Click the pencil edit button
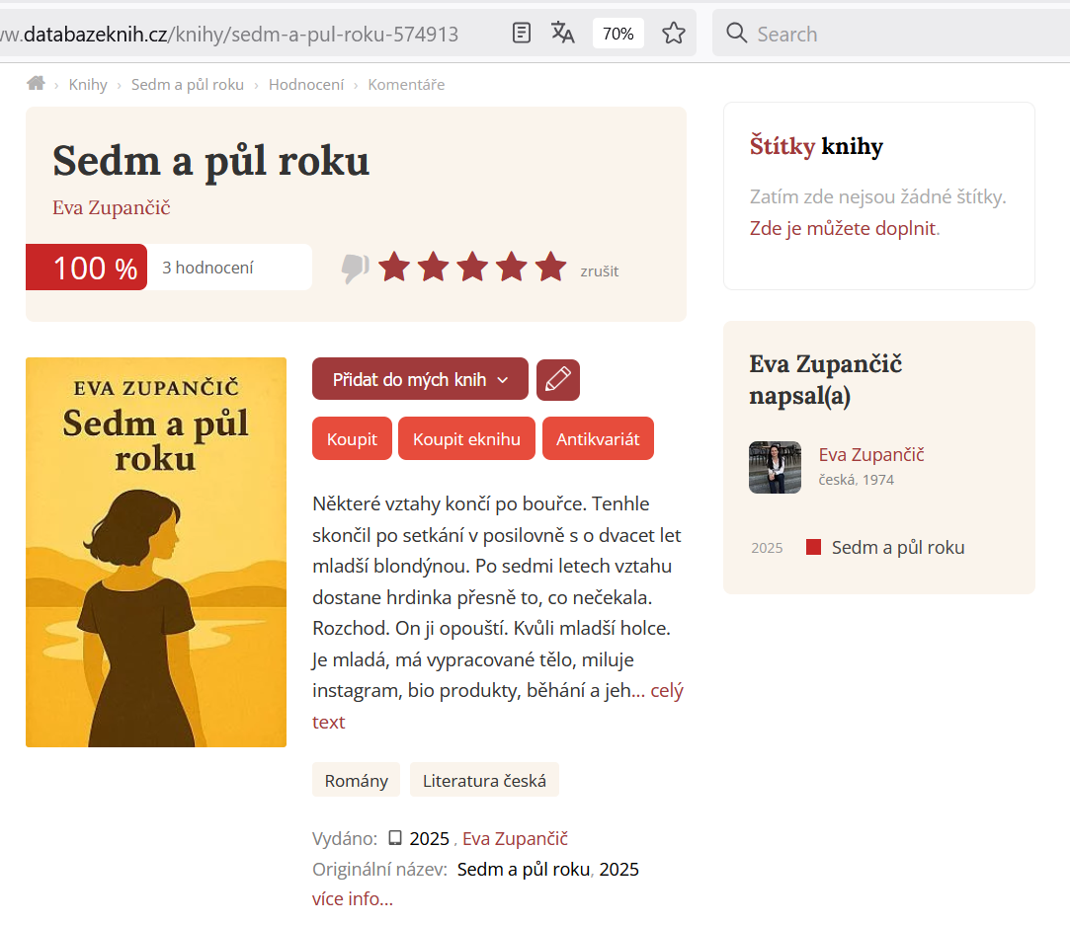 click(x=558, y=380)
